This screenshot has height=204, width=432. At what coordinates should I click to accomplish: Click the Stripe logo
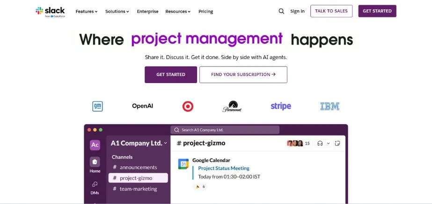pos(281,106)
